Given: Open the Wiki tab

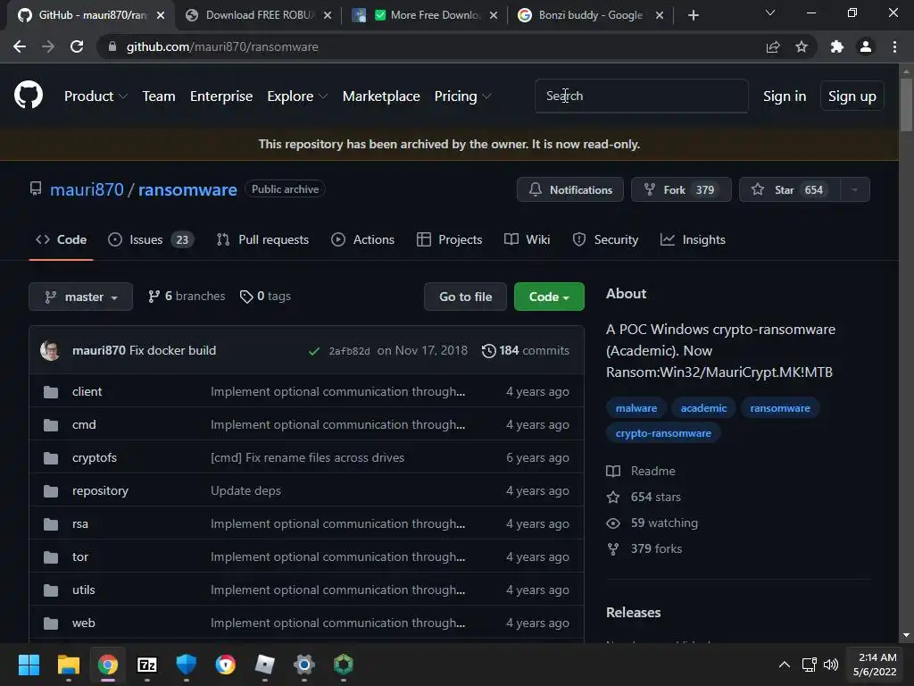Looking at the screenshot, I should [x=527, y=239].
